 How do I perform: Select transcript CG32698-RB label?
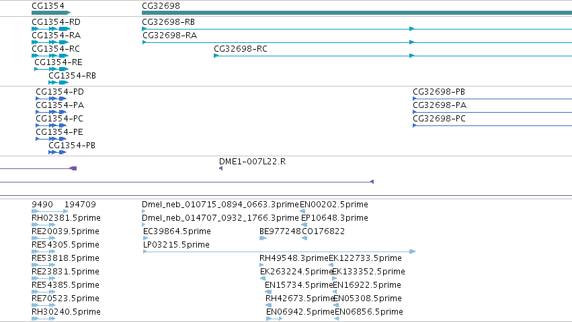168,22
